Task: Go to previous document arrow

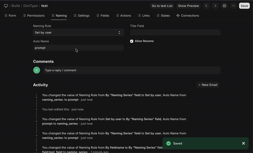Action: (x=207, y=6)
